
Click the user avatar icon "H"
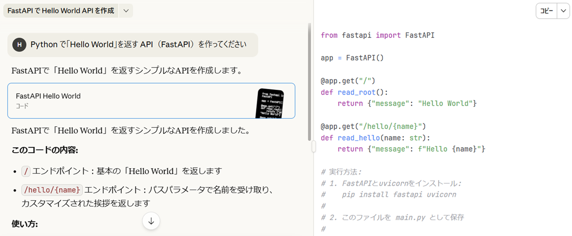point(19,45)
